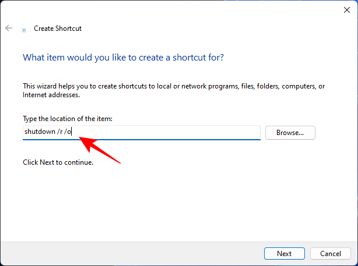Viewport: 358px width, 266px height.
Task: Click the "Create Shortcut" window title text
Action: 58,28
